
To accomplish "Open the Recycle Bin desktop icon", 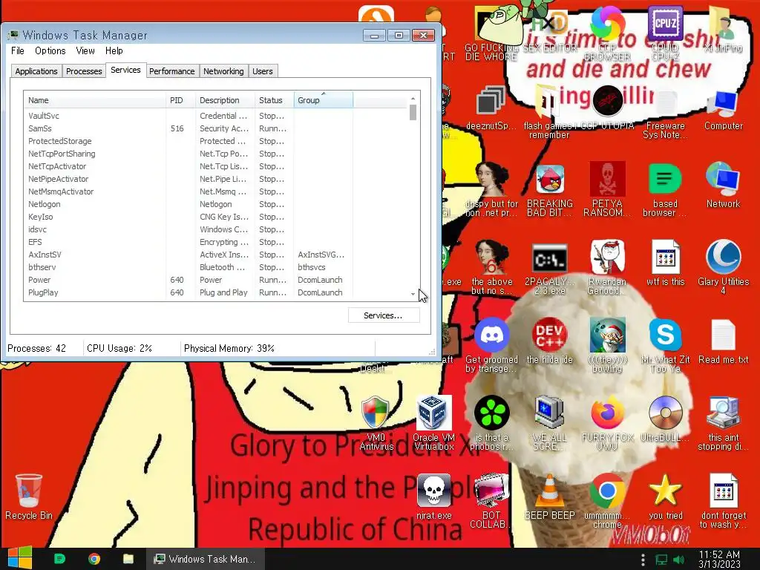I will (29, 497).
